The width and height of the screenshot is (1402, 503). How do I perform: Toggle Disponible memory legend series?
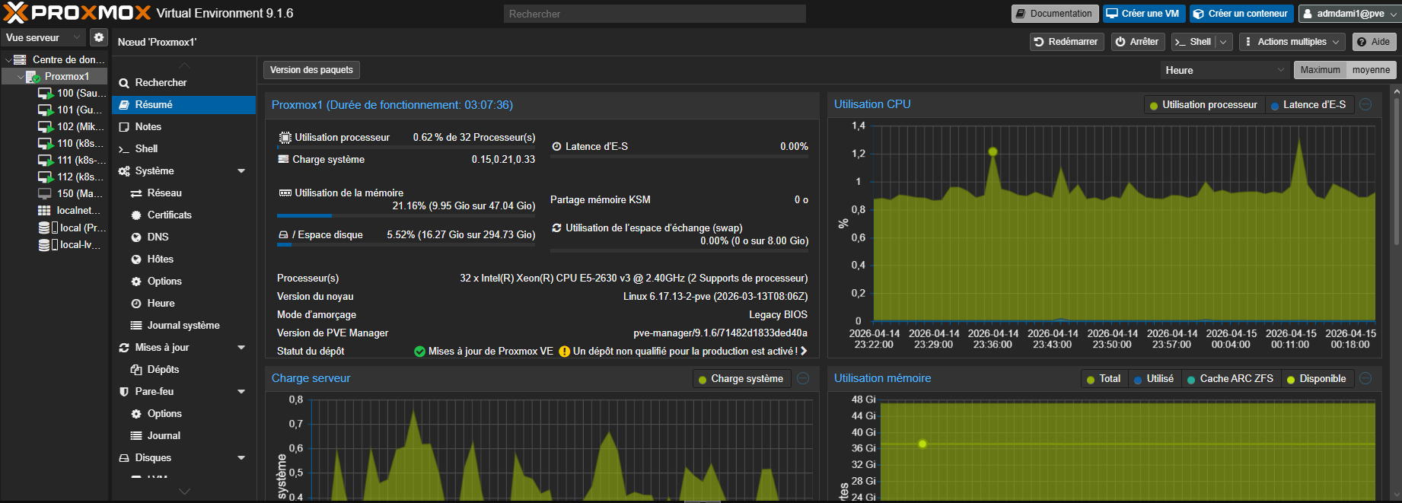pos(1316,379)
